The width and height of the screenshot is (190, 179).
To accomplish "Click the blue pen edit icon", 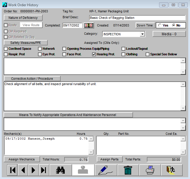I will pyautogui.click(x=106, y=170).
